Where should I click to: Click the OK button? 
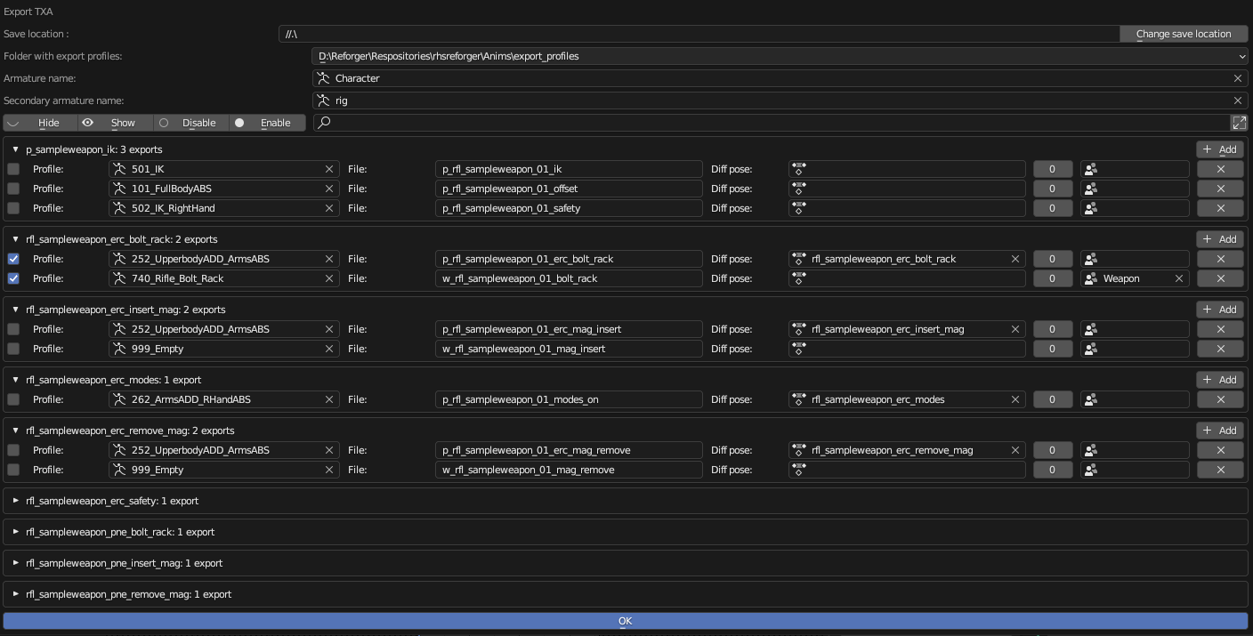(626, 621)
